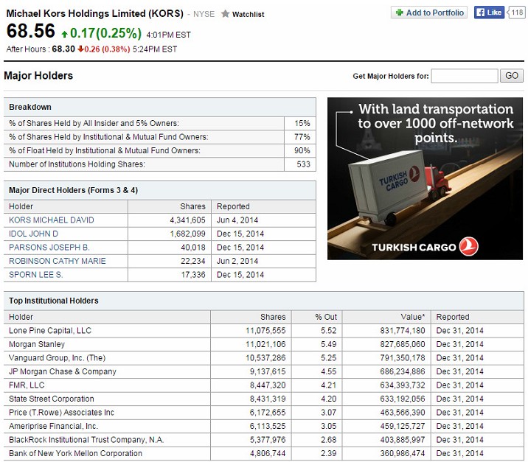Click the stock price 68.56
This screenshot has width=528, height=462.
point(31,31)
